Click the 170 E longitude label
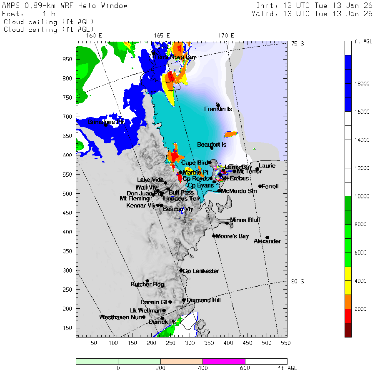375x375 pixels. click(226, 36)
